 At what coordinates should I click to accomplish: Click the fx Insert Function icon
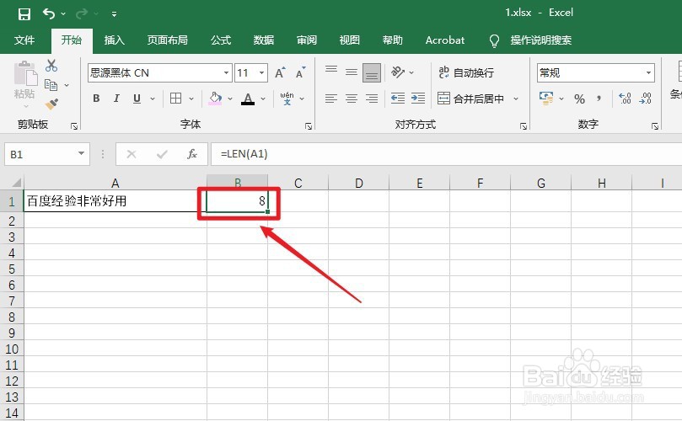pyautogui.click(x=192, y=154)
